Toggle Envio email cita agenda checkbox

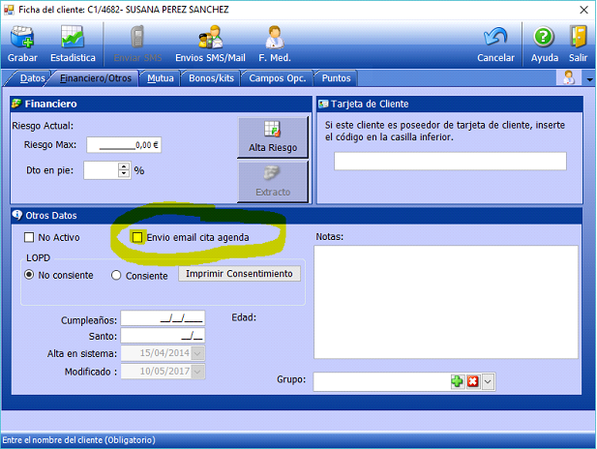coord(137,237)
